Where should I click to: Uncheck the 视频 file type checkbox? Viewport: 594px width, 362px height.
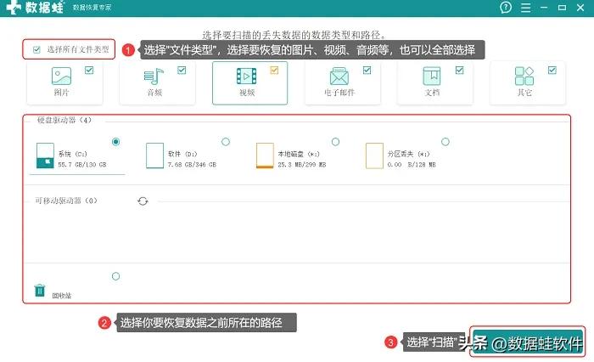[x=274, y=71]
